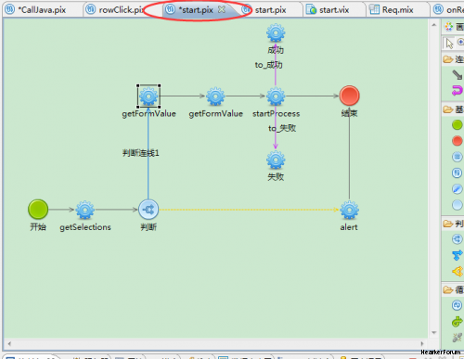This screenshot has height=359, width=464.
Task: Select the green 开始 start node
Action: point(38,210)
